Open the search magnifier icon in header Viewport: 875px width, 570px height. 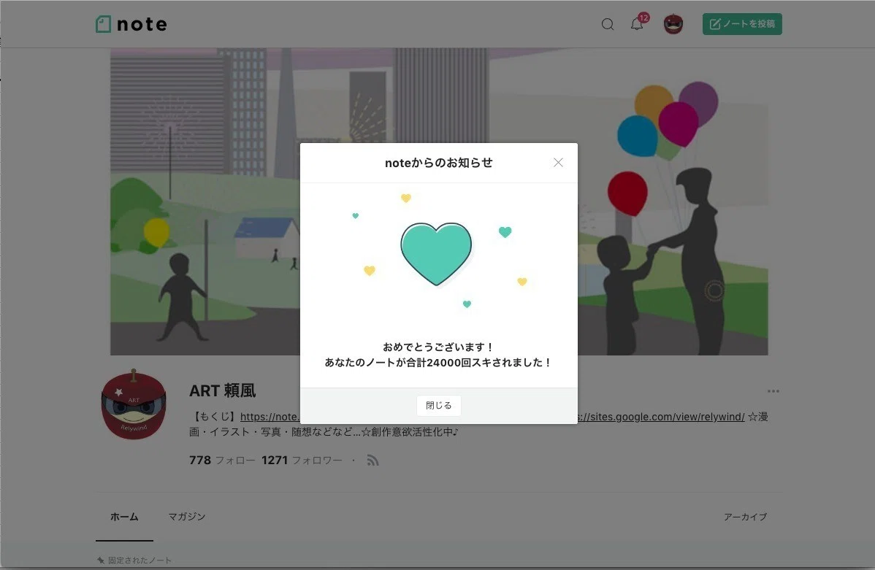[608, 24]
